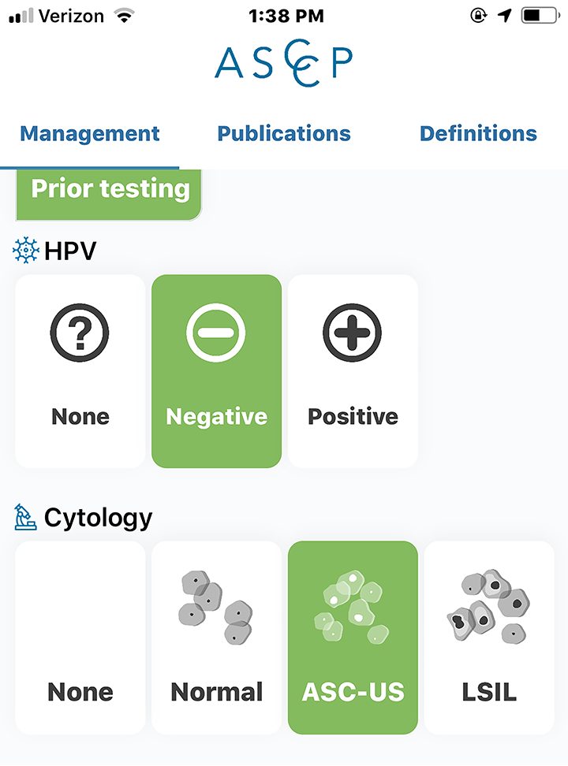Tap the question mark icon for HPV None
Viewport: 568px width, 766px height.
tap(80, 333)
